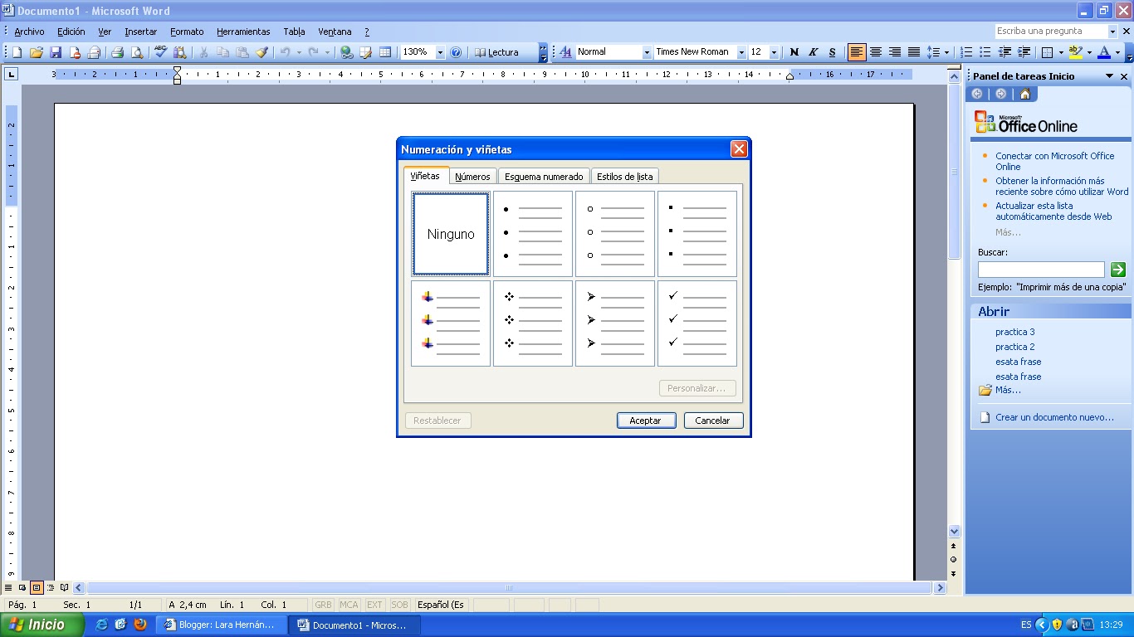Image resolution: width=1134 pixels, height=637 pixels.
Task: Switch to the Esquema numerado tab
Action: 544,177
